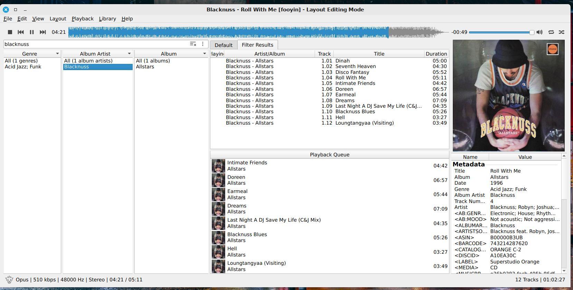Open the Library menu

point(107,19)
